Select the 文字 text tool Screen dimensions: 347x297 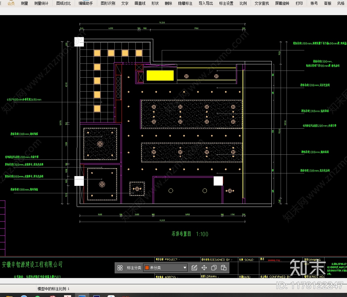[125, 3]
